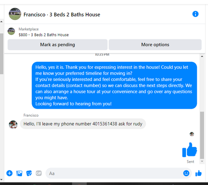Screen dimensions: 208x185
Task: Click the chat scrollbar thumb
Action: [202, 135]
